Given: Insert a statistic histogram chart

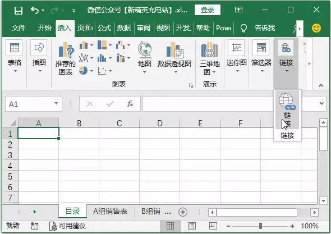Looking at the screenshot, I should coord(104,58).
